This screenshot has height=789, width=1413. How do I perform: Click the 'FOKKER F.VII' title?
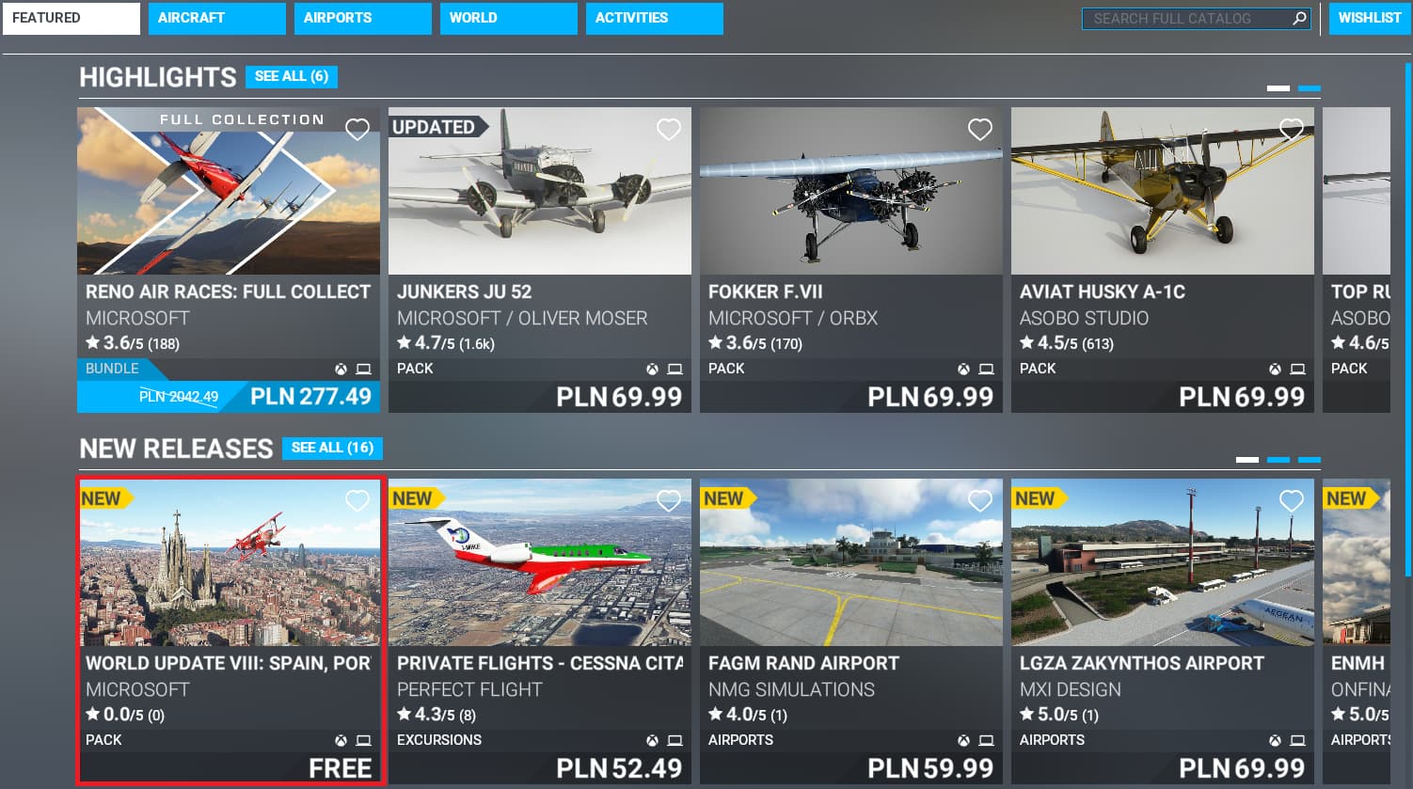coord(765,292)
